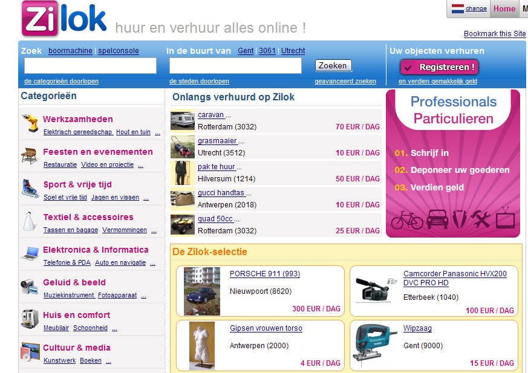Open Camcorder Panasonic HVX200 listing link
Viewport: 528px width, 373px height.
[455, 278]
